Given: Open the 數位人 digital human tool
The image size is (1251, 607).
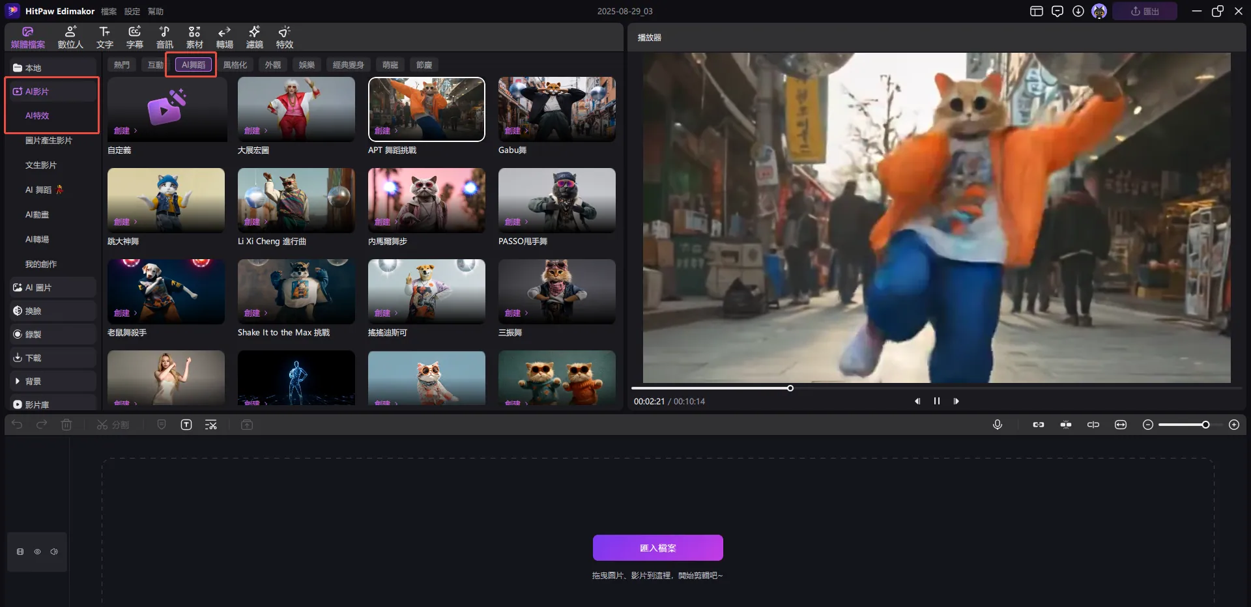Looking at the screenshot, I should 70,37.
